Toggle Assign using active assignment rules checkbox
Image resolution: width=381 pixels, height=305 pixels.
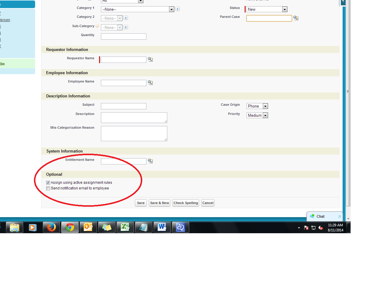click(48, 183)
